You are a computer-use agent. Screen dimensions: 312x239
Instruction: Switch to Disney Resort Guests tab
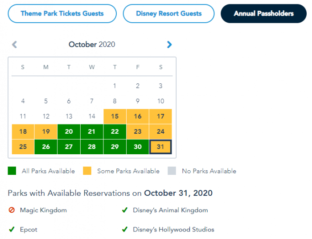click(168, 13)
